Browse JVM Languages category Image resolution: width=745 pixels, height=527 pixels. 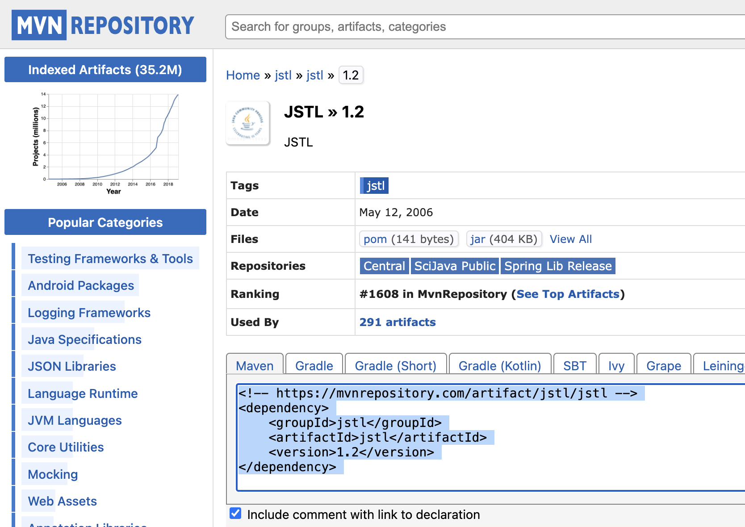[75, 420]
